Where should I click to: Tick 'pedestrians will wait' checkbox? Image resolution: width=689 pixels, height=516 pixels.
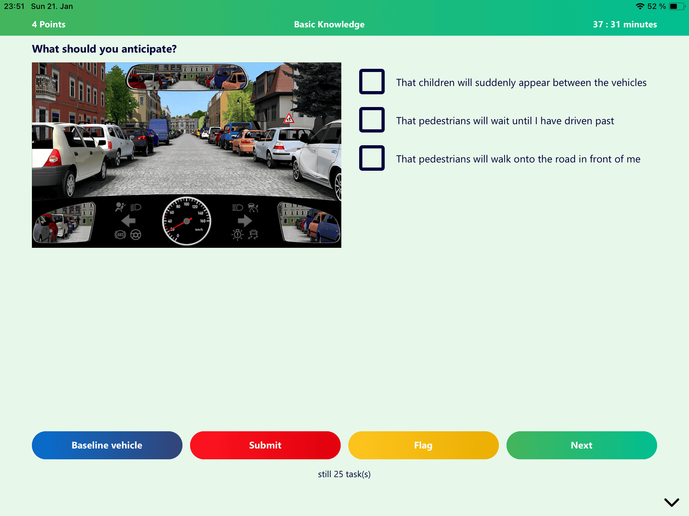[372, 120]
